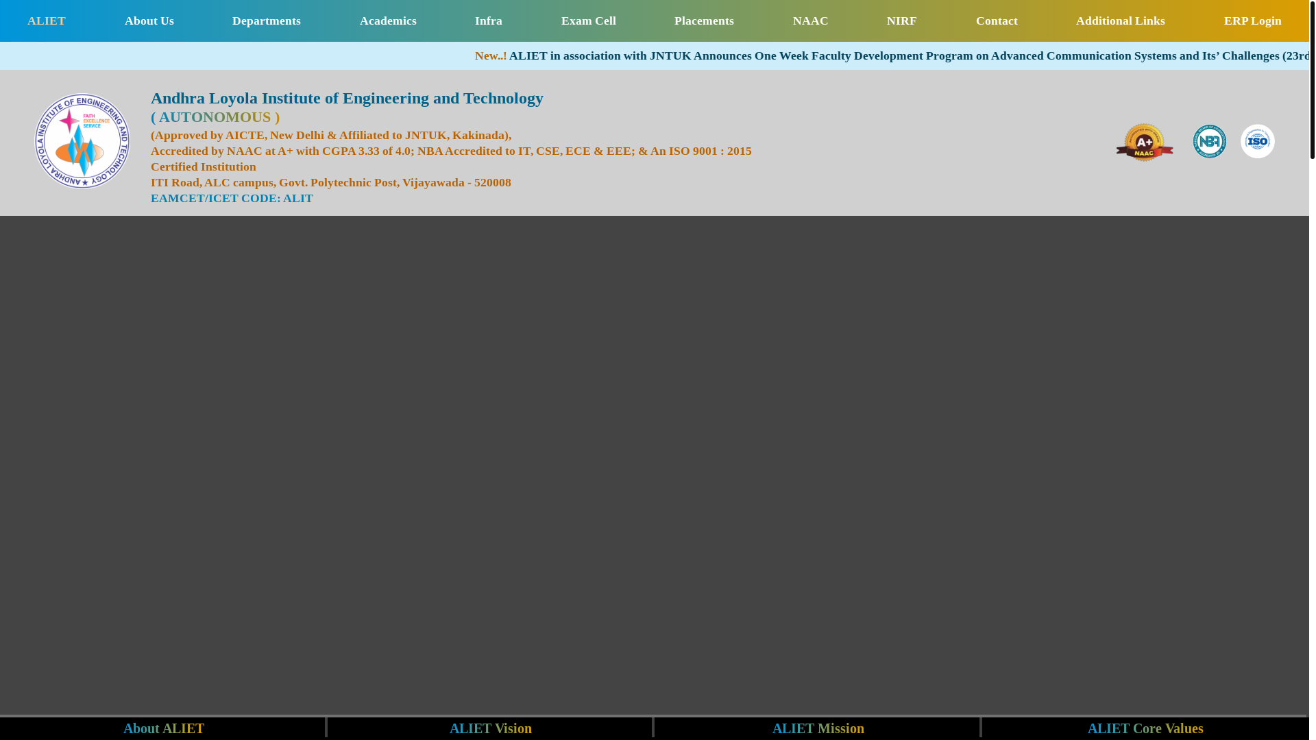Switch to the About ALIET tab
The height and width of the screenshot is (740, 1316).
163,728
